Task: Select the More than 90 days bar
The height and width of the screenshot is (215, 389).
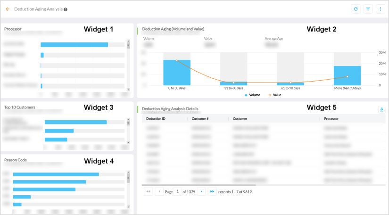Action: click(347, 75)
